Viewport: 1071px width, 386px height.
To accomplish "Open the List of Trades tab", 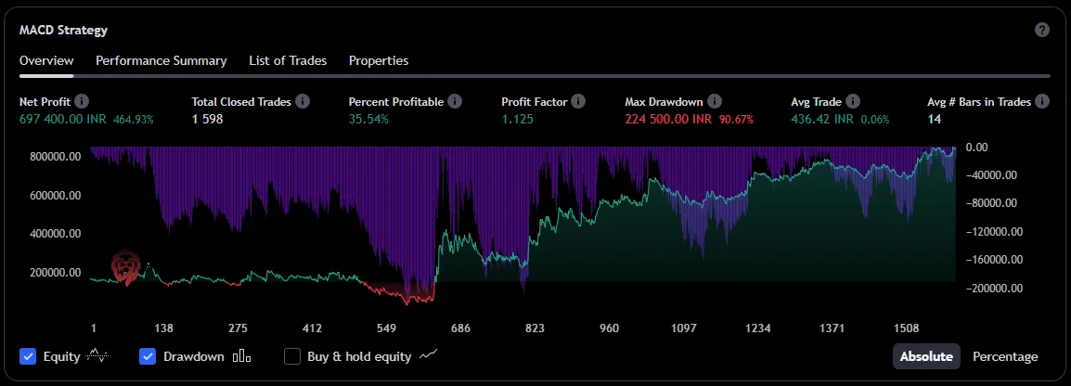I will tap(288, 60).
